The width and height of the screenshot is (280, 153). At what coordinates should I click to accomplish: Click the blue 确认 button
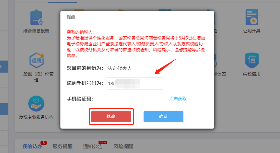point(163,117)
